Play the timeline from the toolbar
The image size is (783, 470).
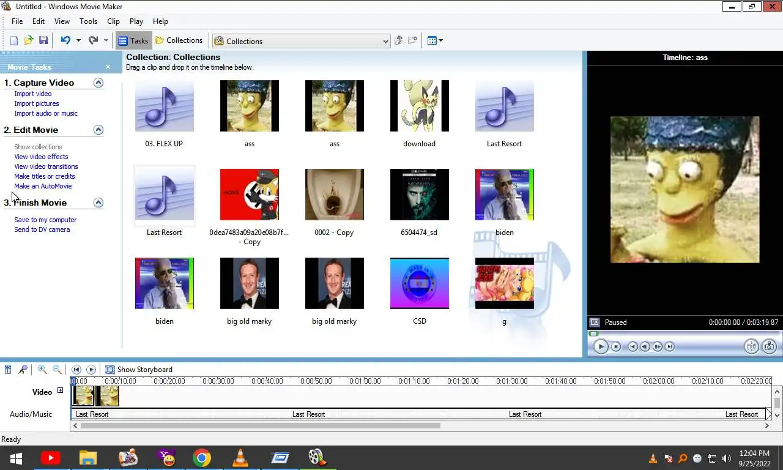(x=91, y=369)
